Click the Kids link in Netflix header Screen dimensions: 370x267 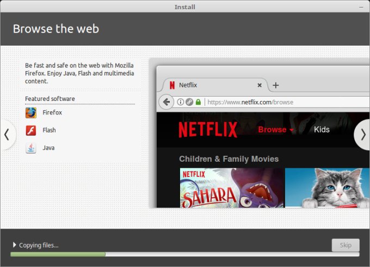pyautogui.click(x=322, y=130)
